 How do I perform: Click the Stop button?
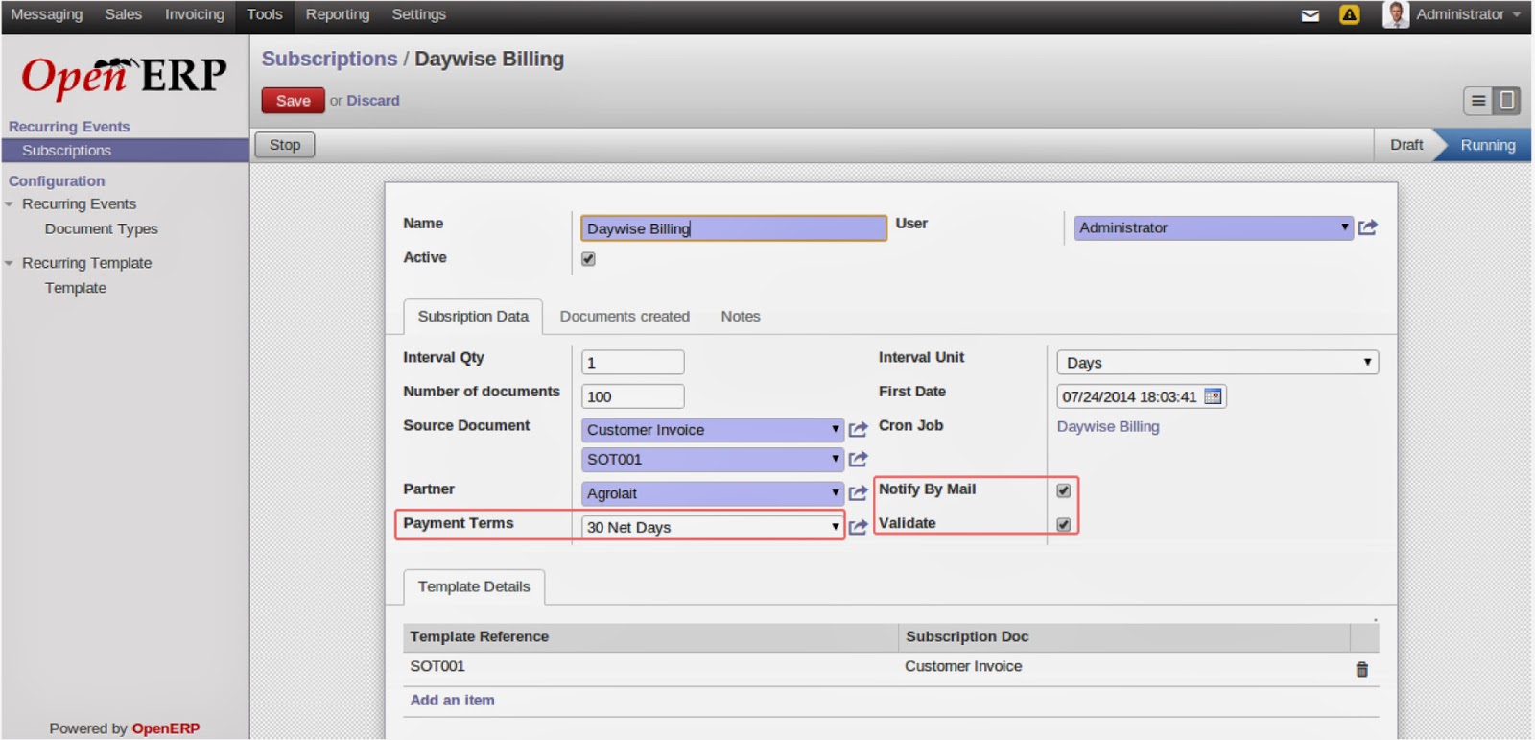285,145
